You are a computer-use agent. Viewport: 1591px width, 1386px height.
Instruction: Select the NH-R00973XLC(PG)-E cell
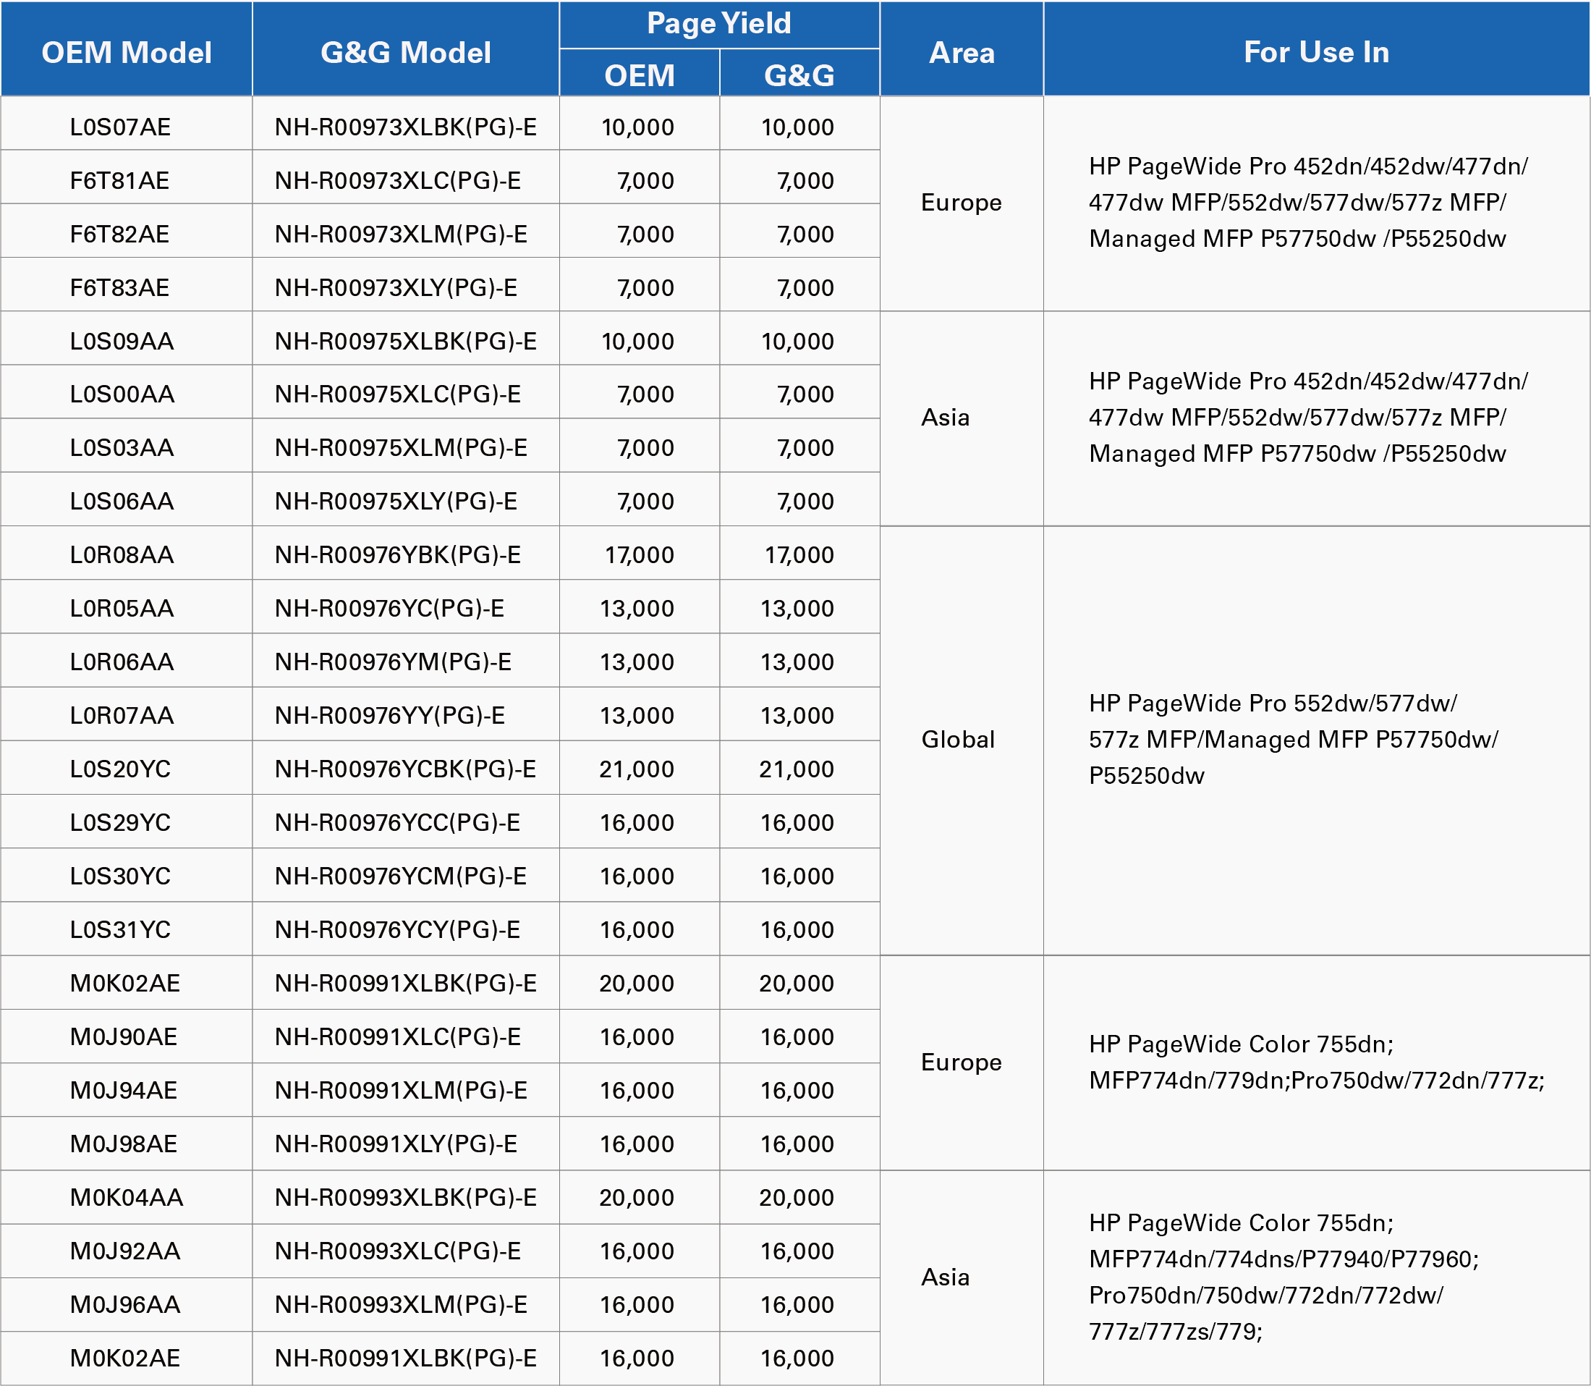(406, 177)
